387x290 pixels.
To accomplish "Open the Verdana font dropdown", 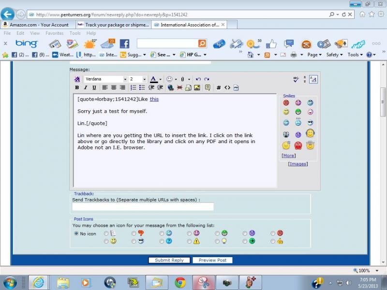I will [x=125, y=79].
